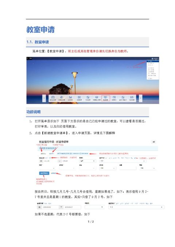Viewport: 175px width, 247px height.
Task: Click the first icon in the bottom menu bar
Action: coord(53,98)
